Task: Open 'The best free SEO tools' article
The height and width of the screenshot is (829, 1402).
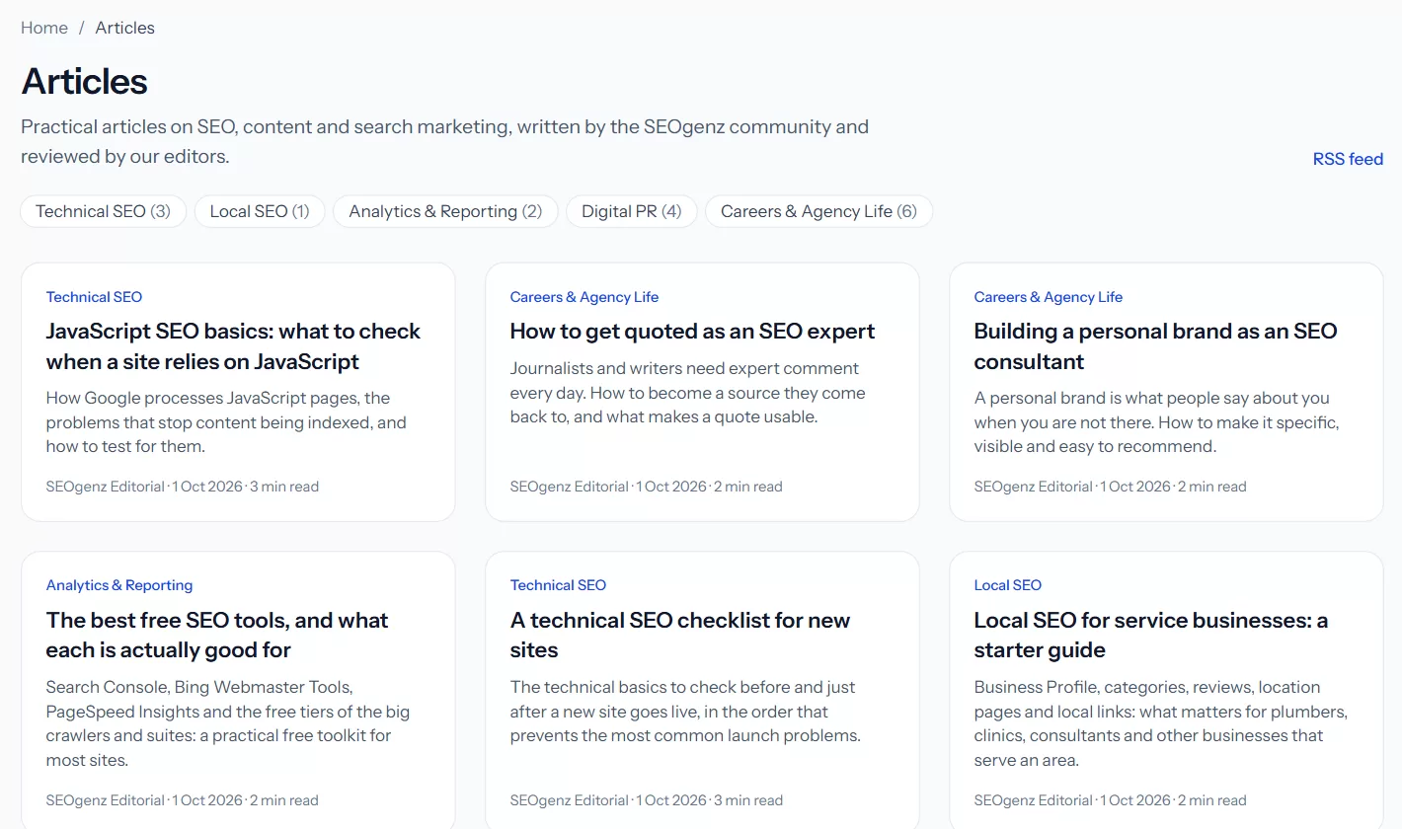Action: point(217,635)
